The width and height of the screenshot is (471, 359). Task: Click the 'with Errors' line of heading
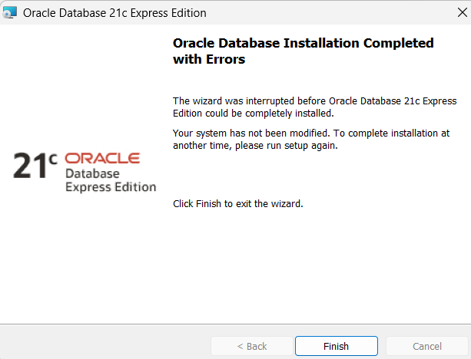(209, 59)
